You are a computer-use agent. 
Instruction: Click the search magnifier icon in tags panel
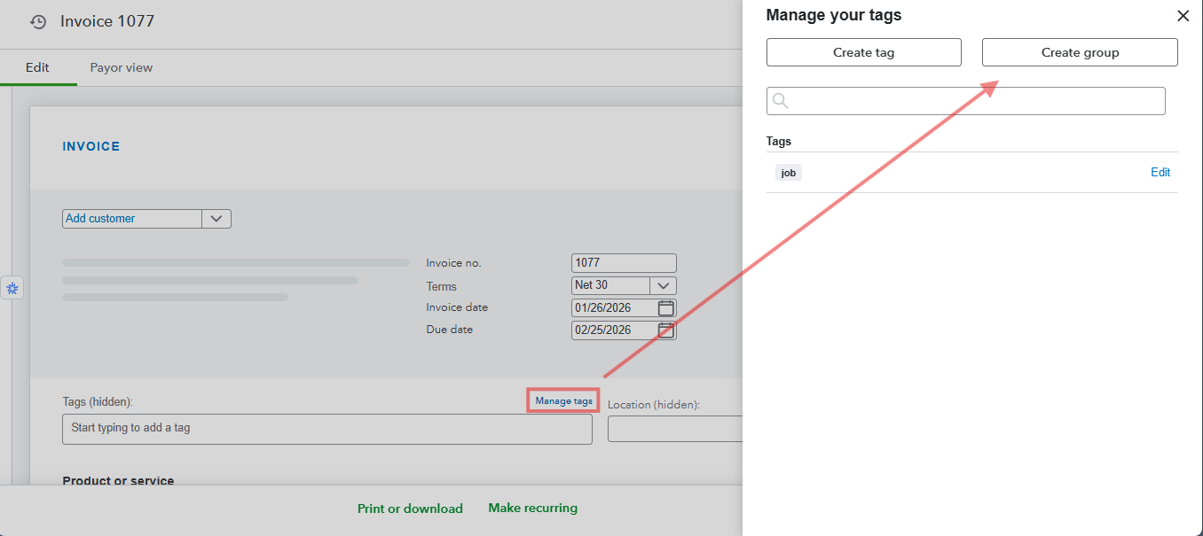point(781,101)
